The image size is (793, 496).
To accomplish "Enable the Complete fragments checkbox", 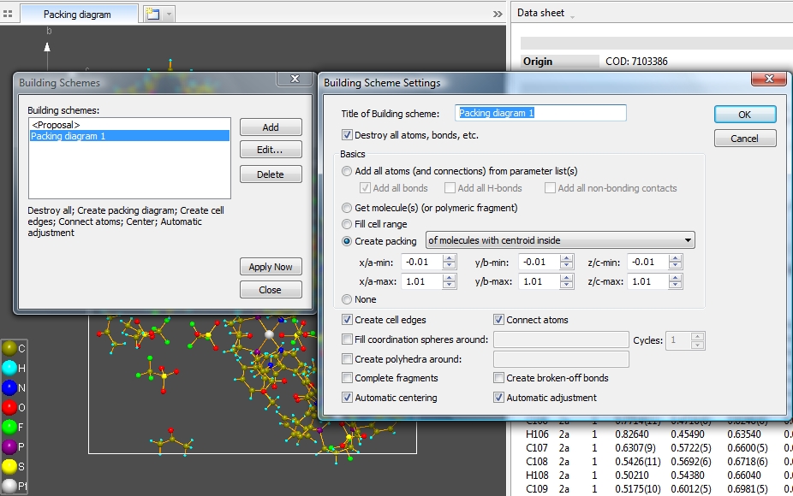I will click(347, 378).
